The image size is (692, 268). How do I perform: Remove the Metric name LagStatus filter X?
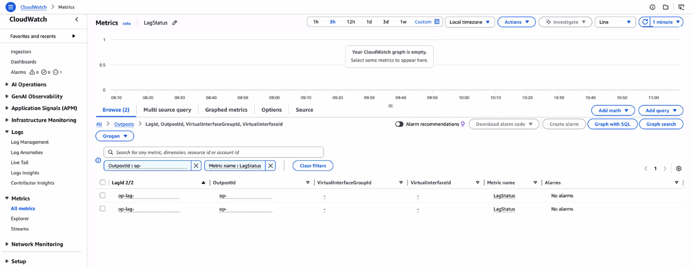tap(271, 165)
